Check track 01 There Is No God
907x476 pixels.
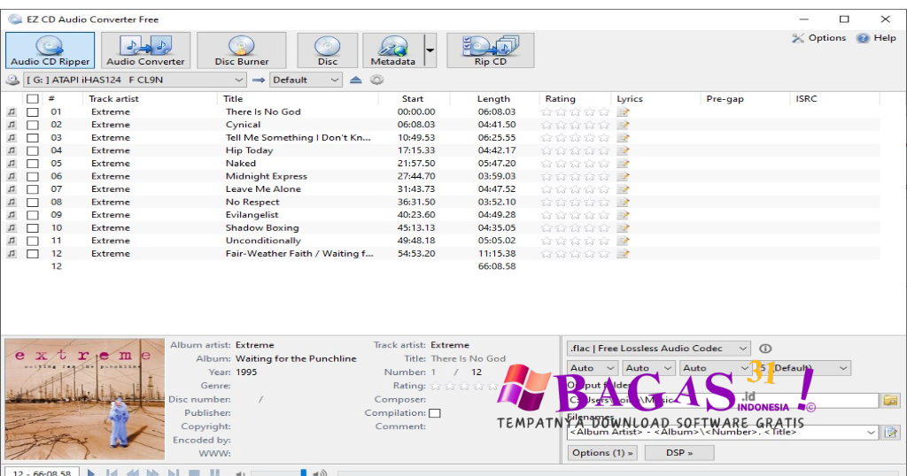33,112
